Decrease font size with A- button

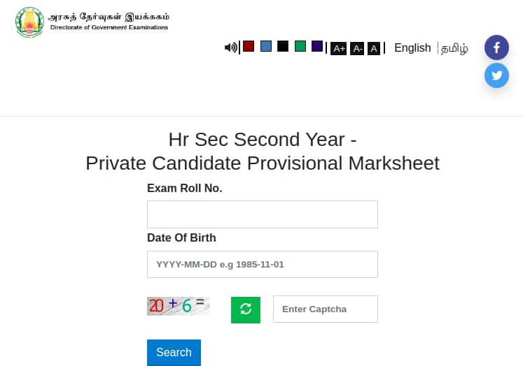357,48
